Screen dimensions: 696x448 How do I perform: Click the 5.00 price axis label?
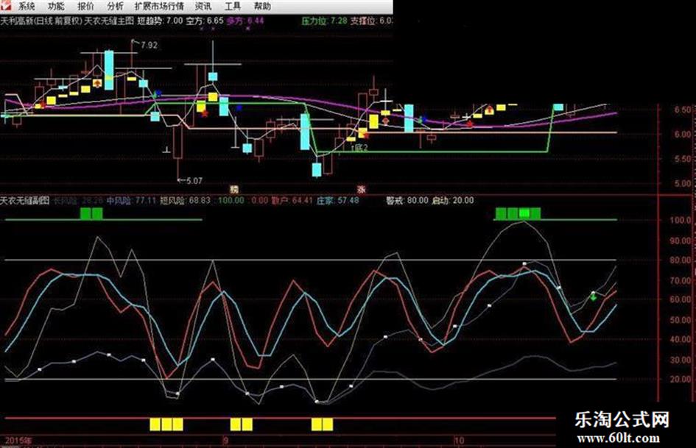[682, 183]
